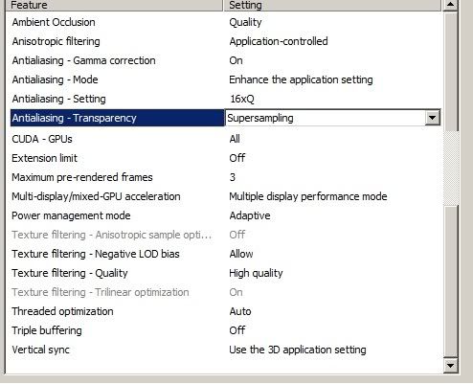Select the Antialiasing - Mode setting

pyautogui.click(x=301, y=79)
